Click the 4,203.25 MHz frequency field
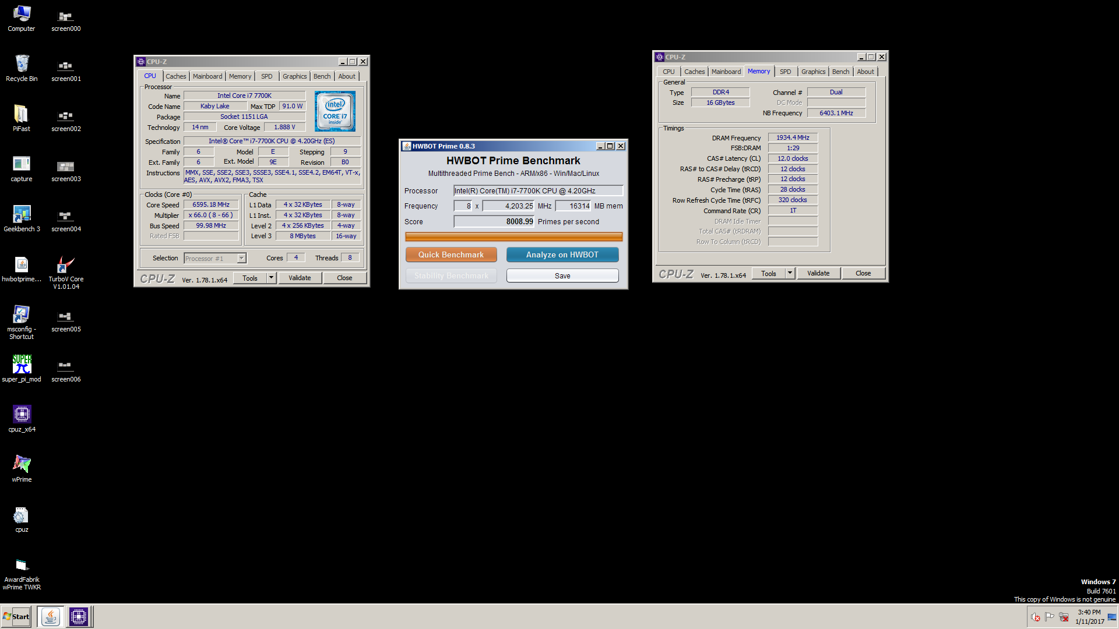The image size is (1119, 629). tap(508, 206)
